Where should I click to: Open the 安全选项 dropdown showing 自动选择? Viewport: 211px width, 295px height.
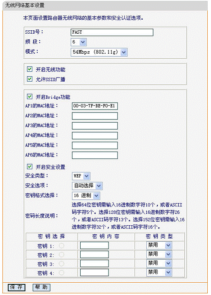(87, 186)
